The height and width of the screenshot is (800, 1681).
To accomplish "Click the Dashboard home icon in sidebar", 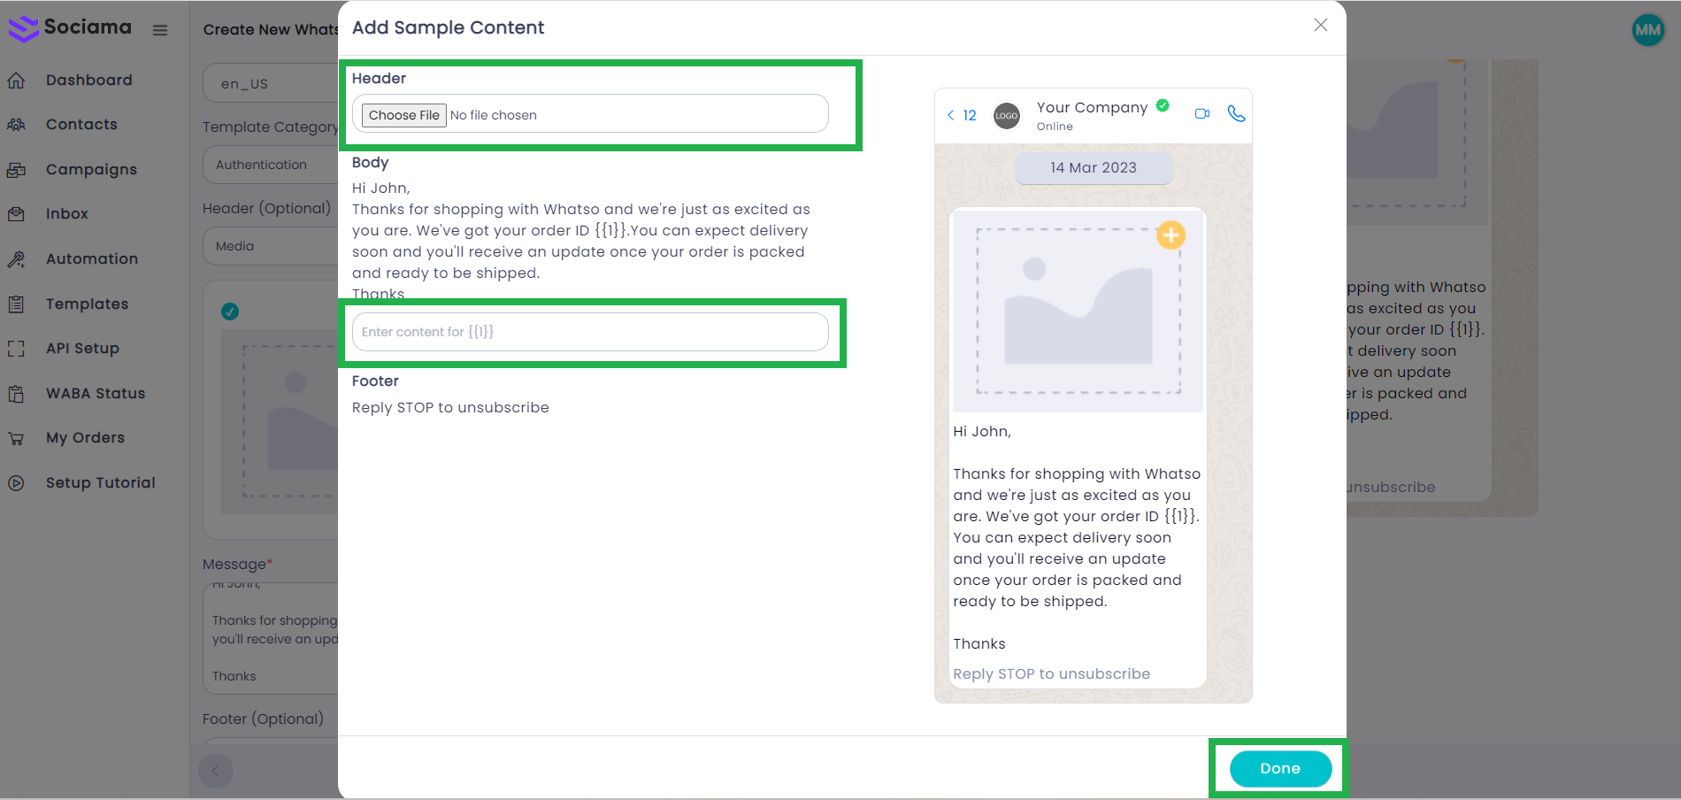I will click(16, 81).
